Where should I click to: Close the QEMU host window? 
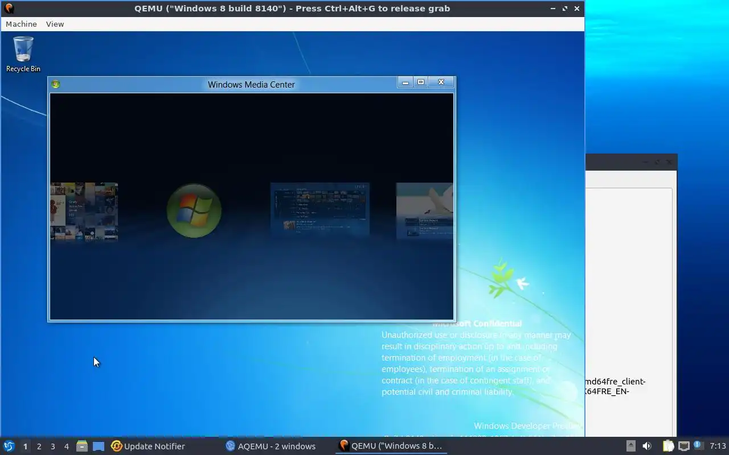[x=577, y=9]
